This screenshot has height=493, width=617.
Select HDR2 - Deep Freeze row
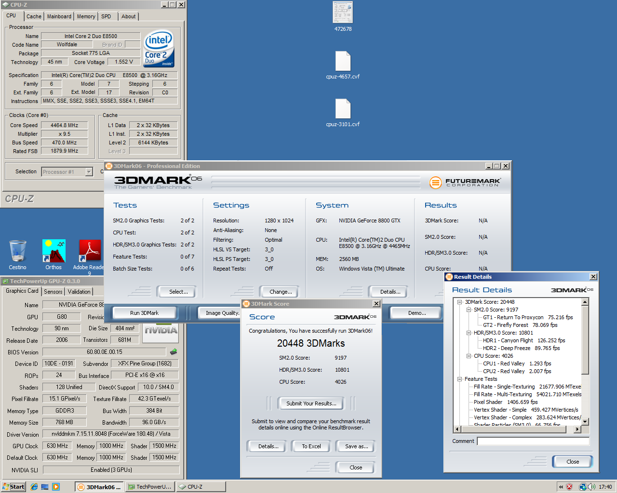pyautogui.click(x=521, y=348)
